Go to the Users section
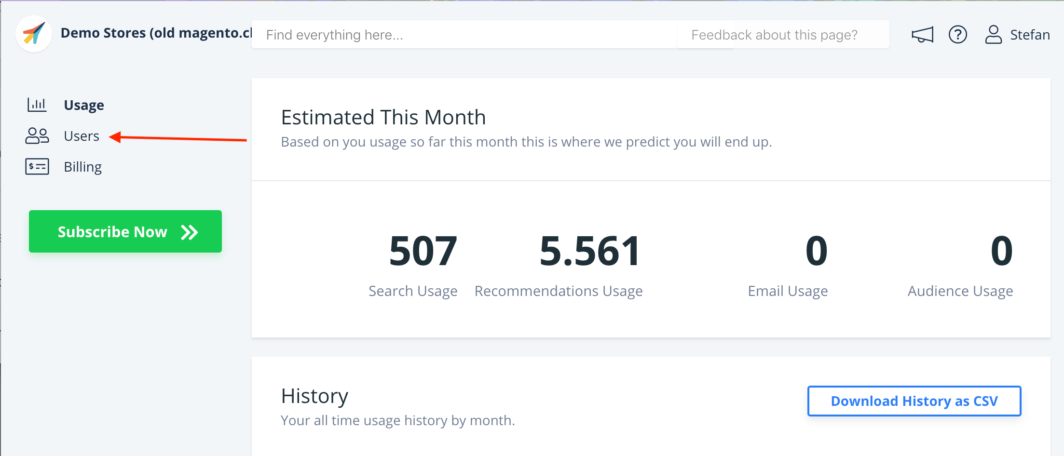The image size is (1064, 456). pos(82,136)
